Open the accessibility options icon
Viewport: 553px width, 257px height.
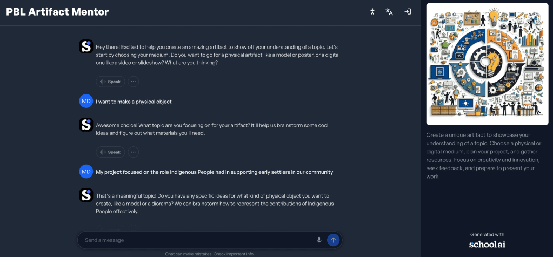pos(372,12)
